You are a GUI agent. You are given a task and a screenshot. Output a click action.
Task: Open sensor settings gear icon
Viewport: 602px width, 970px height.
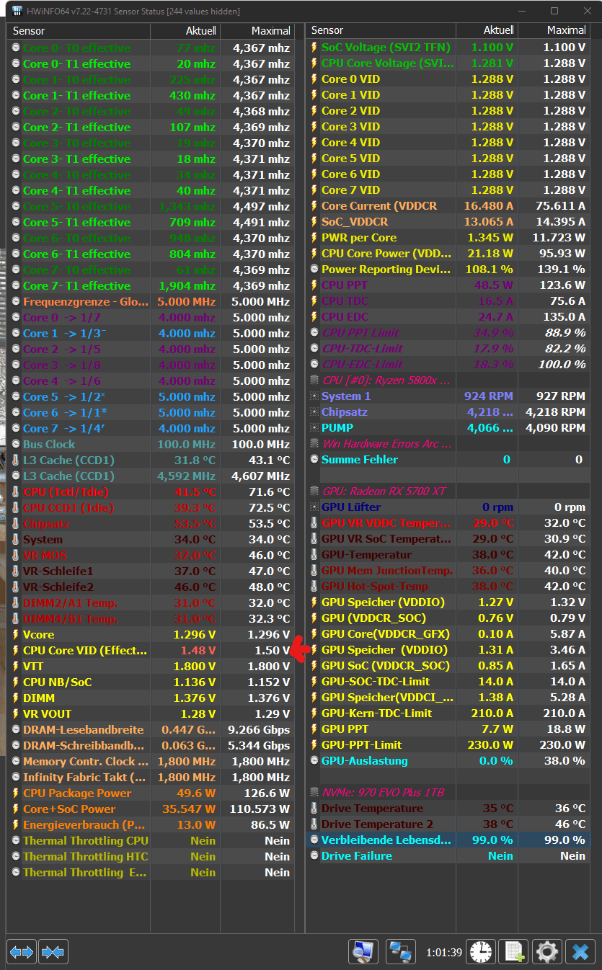click(546, 952)
